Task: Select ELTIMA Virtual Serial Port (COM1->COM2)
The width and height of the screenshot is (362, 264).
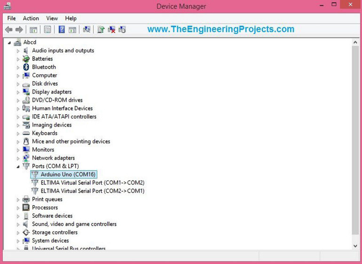Action: pyautogui.click(x=92, y=183)
